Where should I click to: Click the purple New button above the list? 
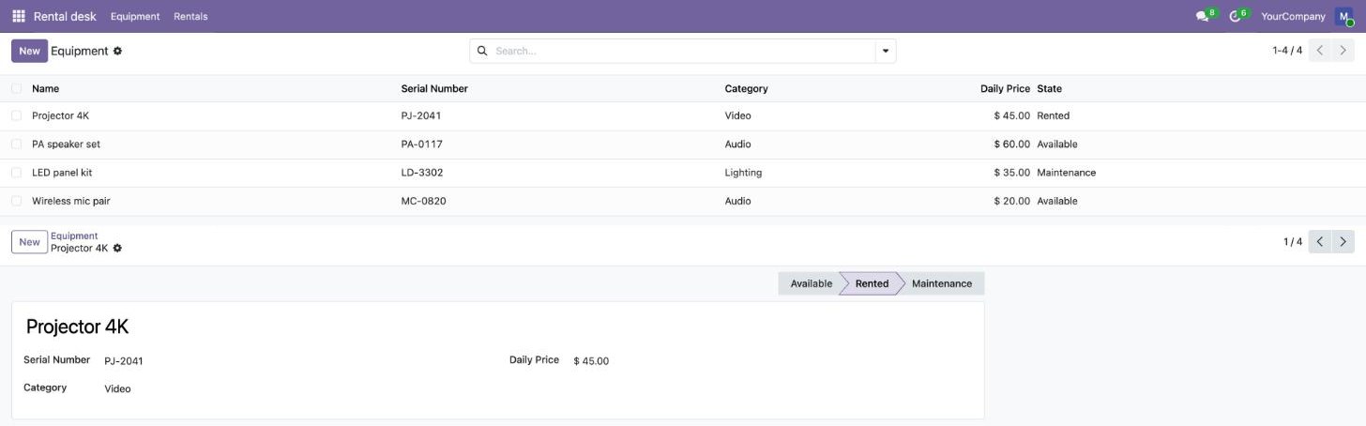(x=29, y=51)
